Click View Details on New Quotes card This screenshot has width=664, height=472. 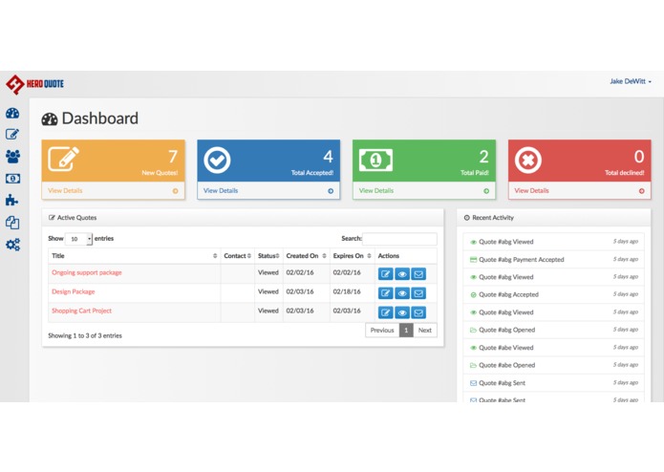click(x=65, y=190)
